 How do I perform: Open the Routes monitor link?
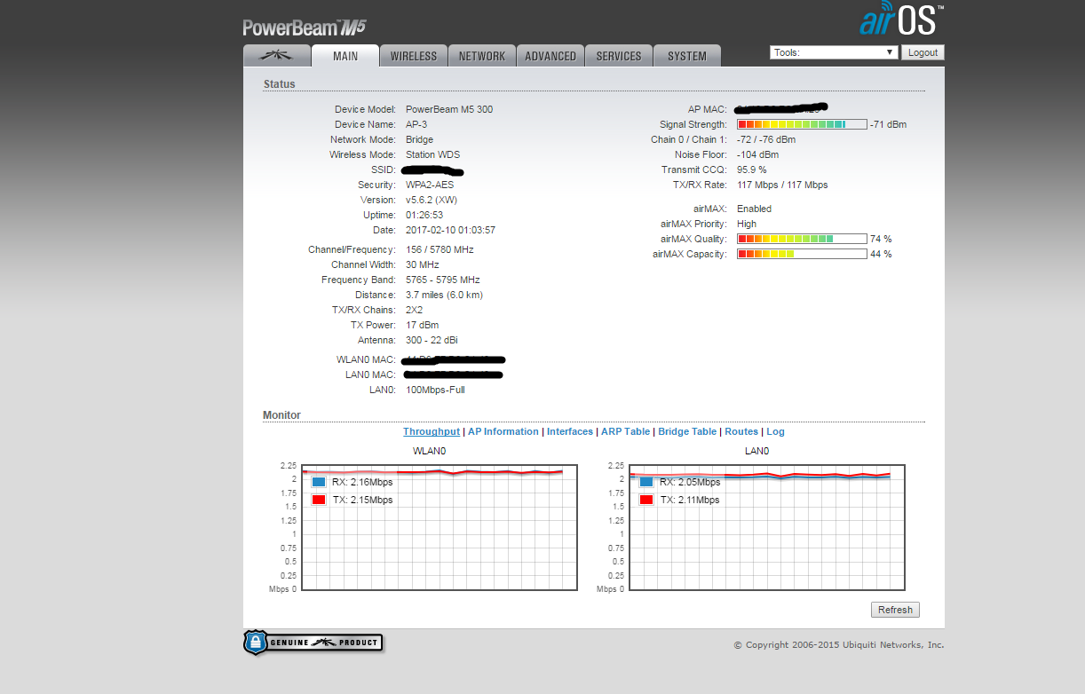pyautogui.click(x=741, y=431)
